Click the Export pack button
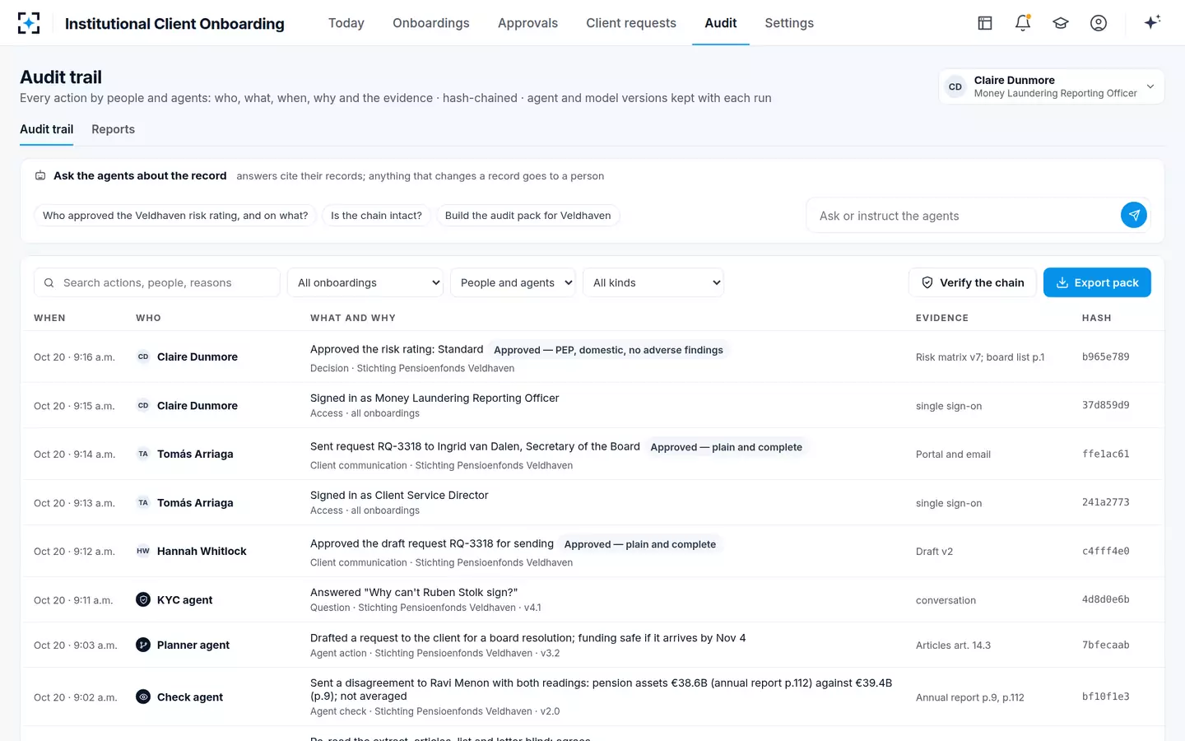 coord(1097,282)
